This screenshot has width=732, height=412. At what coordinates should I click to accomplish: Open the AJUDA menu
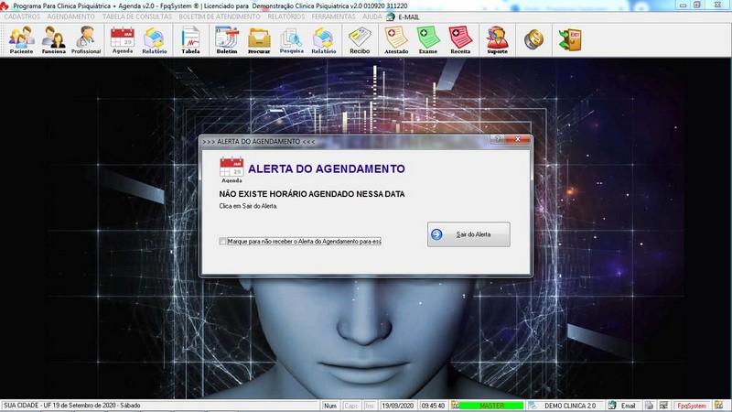point(372,16)
